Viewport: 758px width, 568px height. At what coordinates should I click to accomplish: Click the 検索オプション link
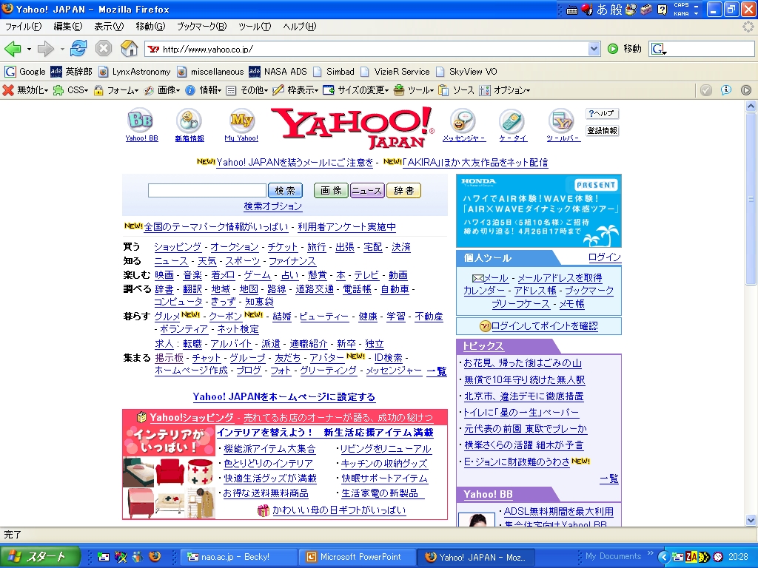pos(272,206)
